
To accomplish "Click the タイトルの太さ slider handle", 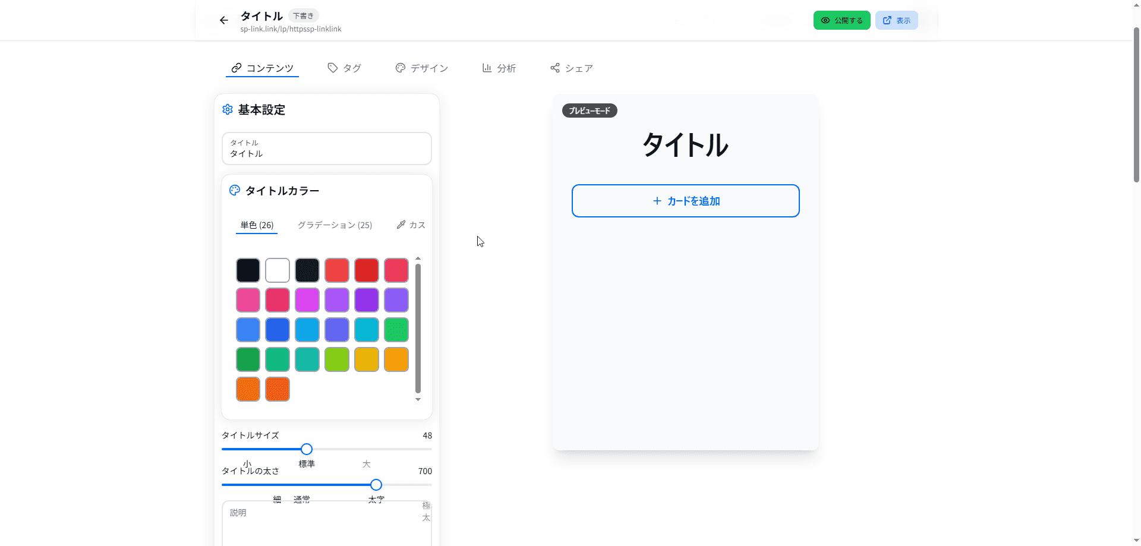I will tap(376, 485).
